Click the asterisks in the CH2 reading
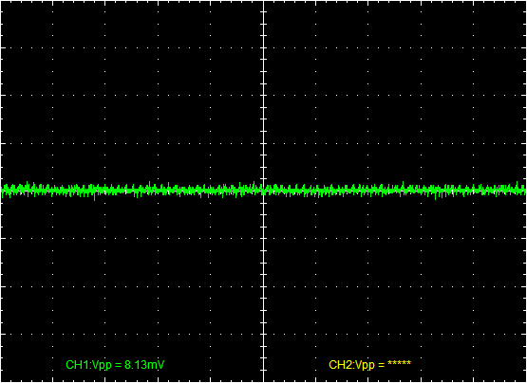Image resolution: width=527 pixels, height=383 pixels. point(399,363)
